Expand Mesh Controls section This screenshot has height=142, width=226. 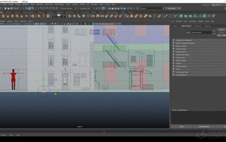coord(199,46)
